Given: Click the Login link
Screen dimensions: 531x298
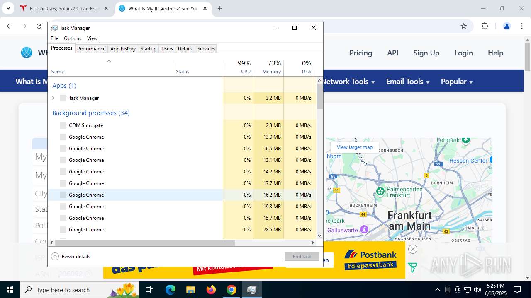Looking at the screenshot, I should 463,53.
